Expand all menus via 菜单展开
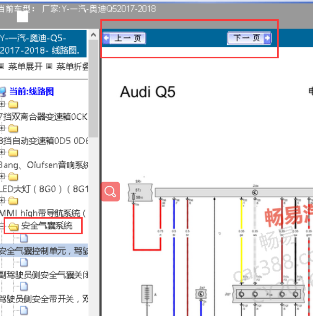The width and height of the screenshot is (313, 316). click(x=25, y=66)
